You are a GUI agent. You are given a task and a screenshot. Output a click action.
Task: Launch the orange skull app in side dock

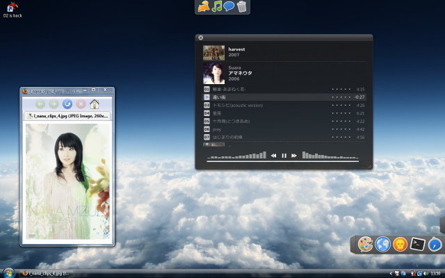coord(400,244)
